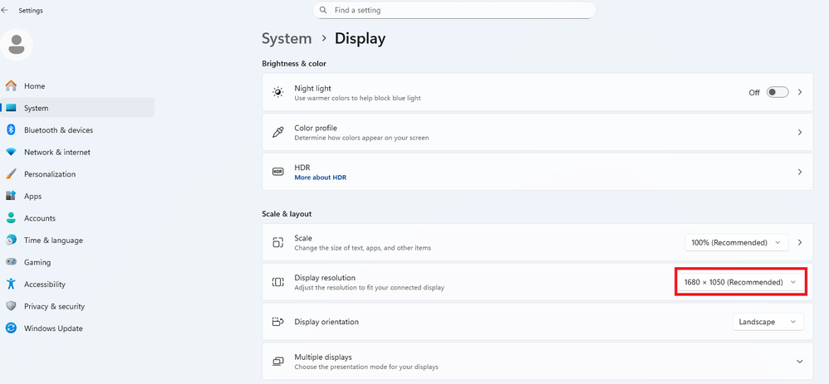Click the HDR badge icon
The width and height of the screenshot is (829, 384).
[278, 172]
